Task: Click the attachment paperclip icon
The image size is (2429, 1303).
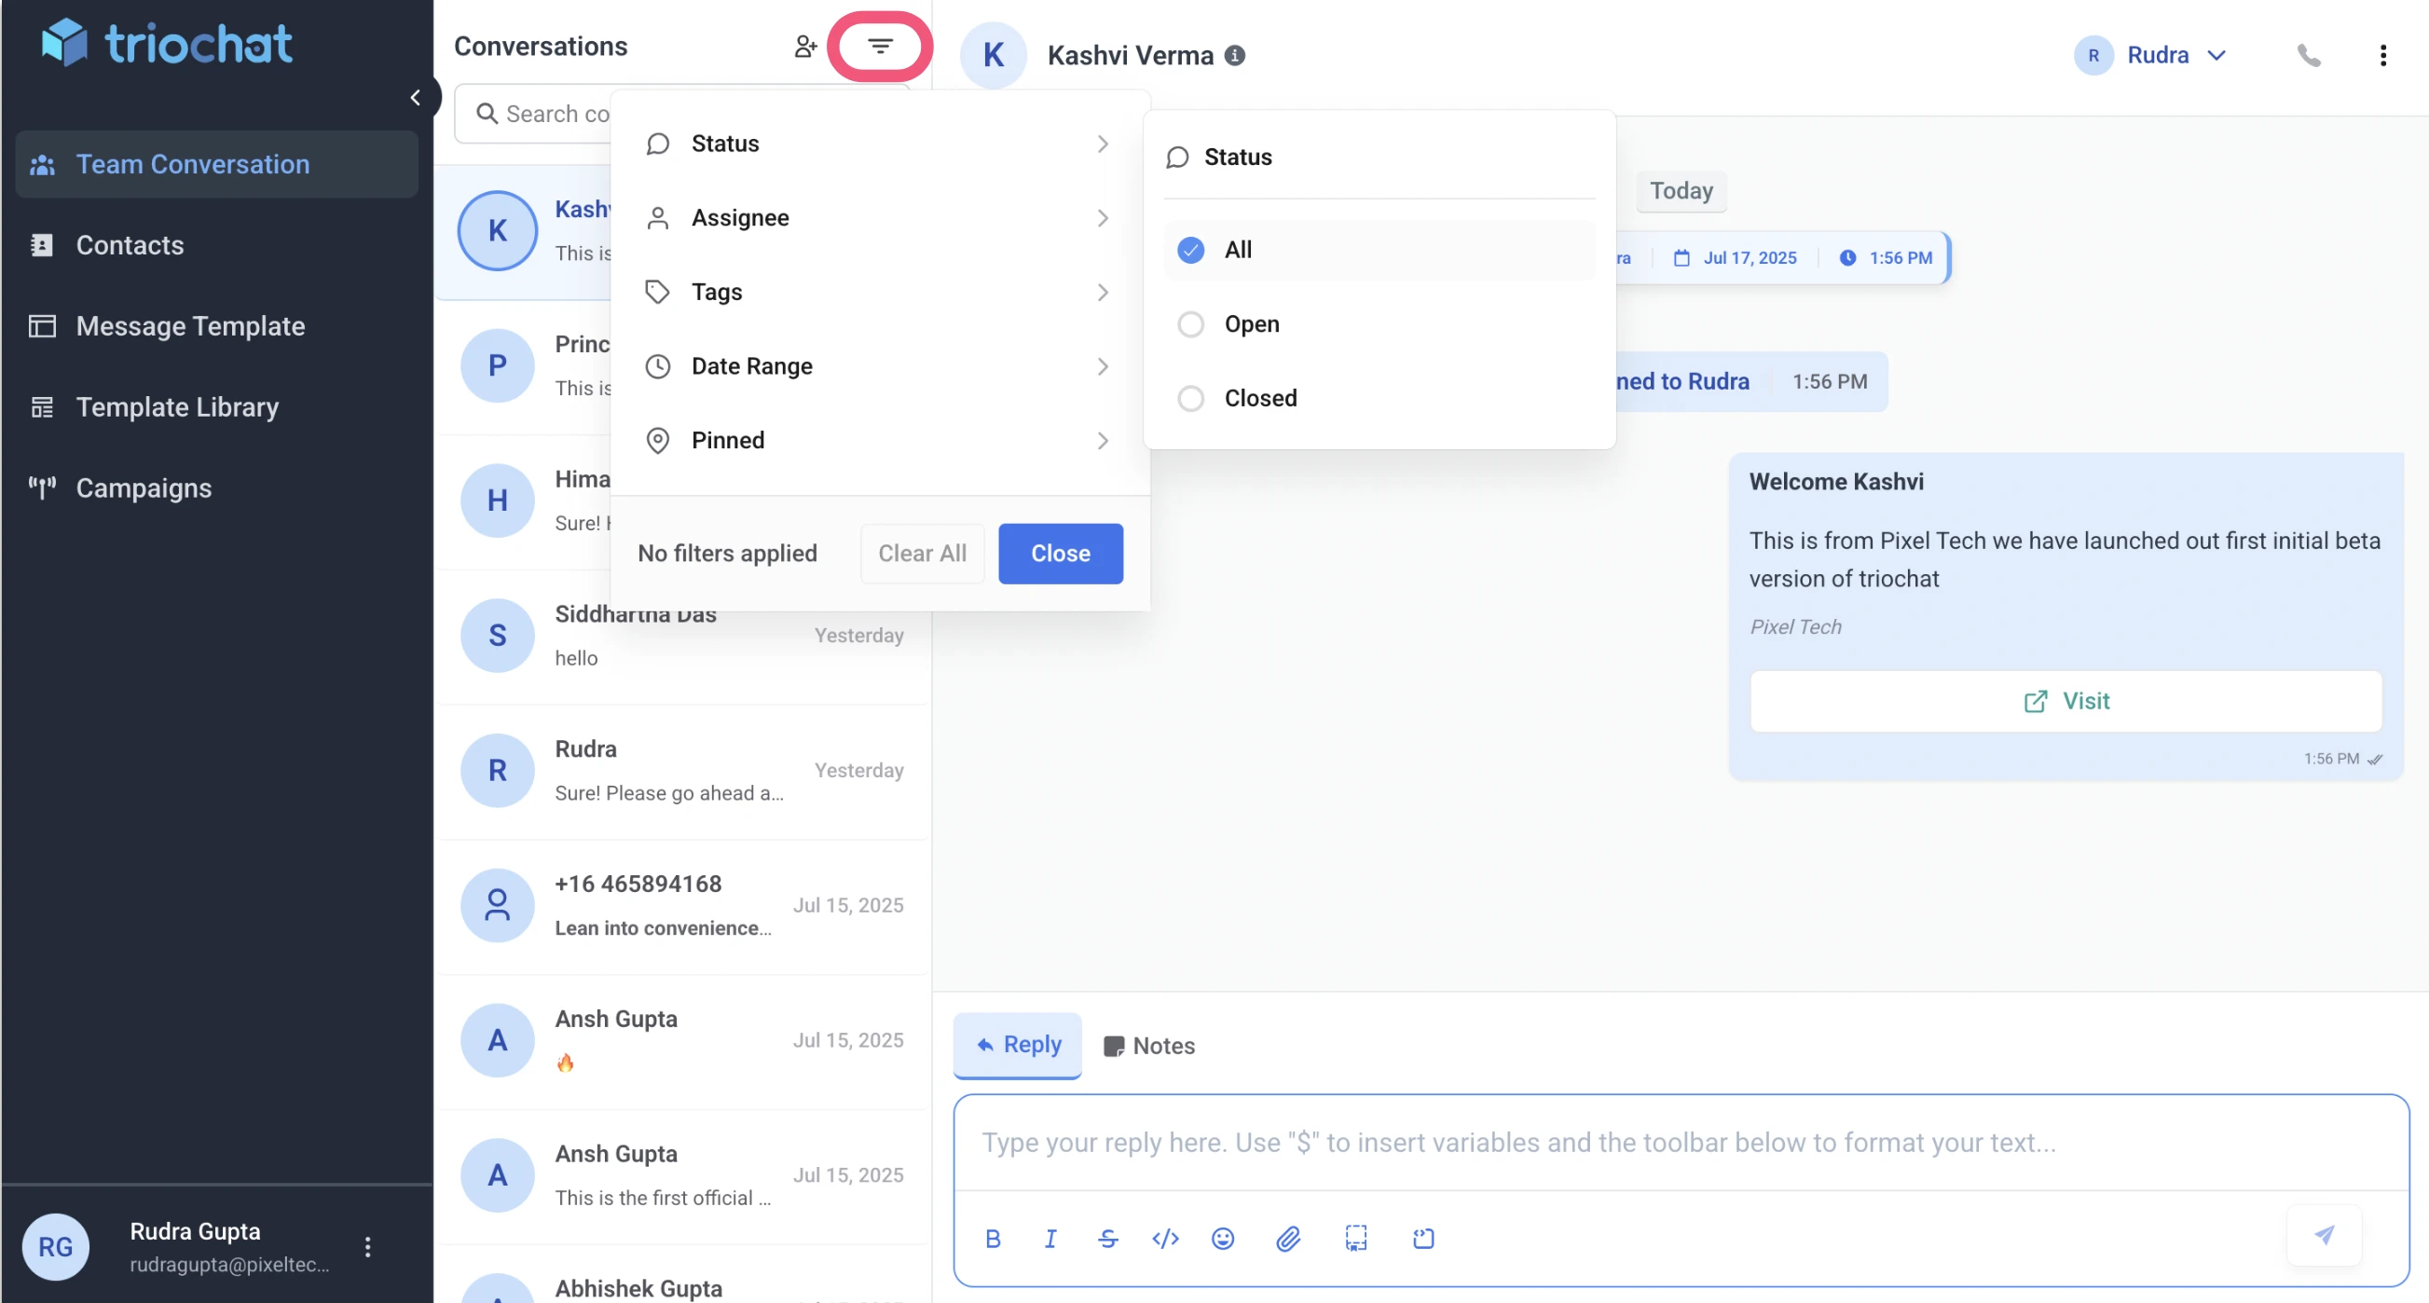Action: pyautogui.click(x=1288, y=1239)
